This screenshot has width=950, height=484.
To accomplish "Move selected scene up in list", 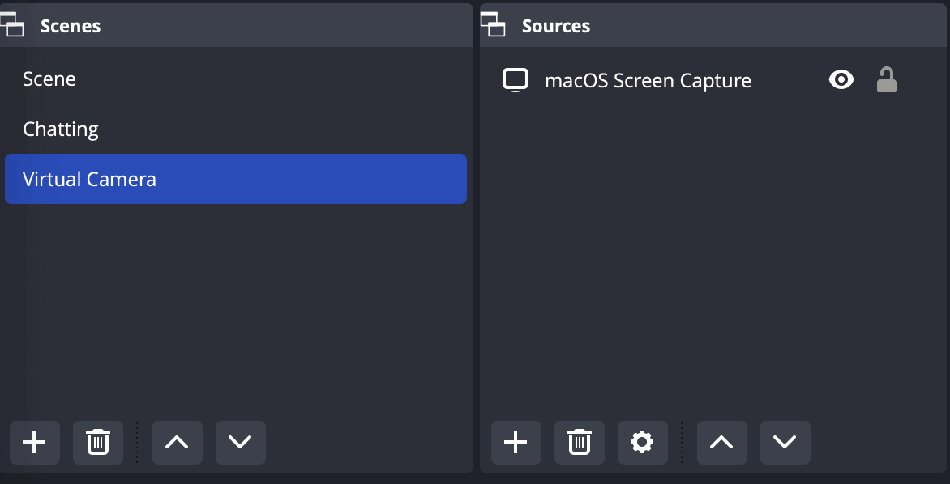I will click(x=177, y=442).
